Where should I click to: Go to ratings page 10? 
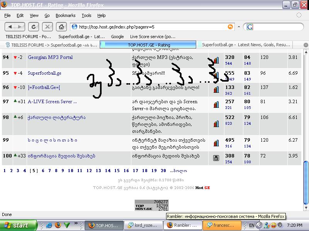[71, 171]
